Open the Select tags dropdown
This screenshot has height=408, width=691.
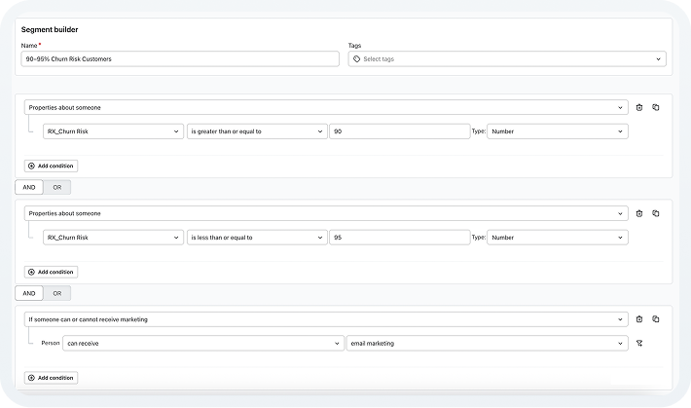[507, 59]
